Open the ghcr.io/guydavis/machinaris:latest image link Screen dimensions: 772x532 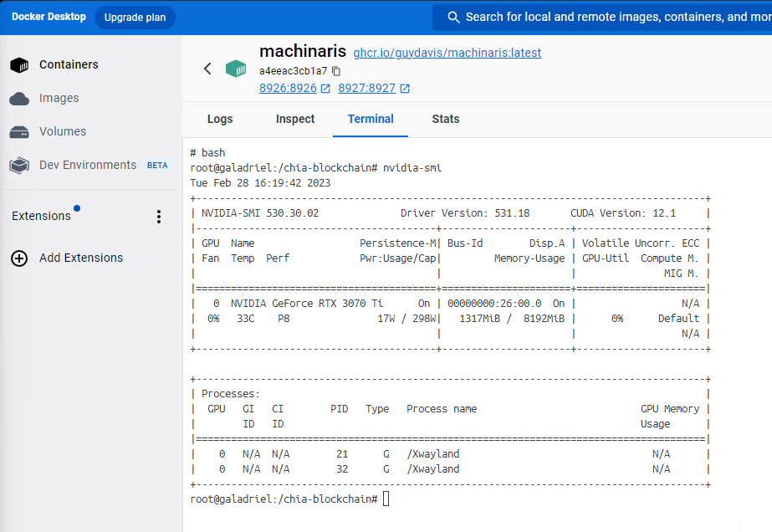(x=447, y=53)
